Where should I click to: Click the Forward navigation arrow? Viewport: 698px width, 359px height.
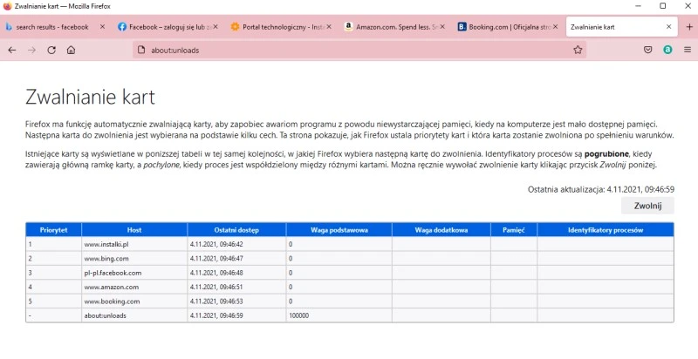[32, 50]
